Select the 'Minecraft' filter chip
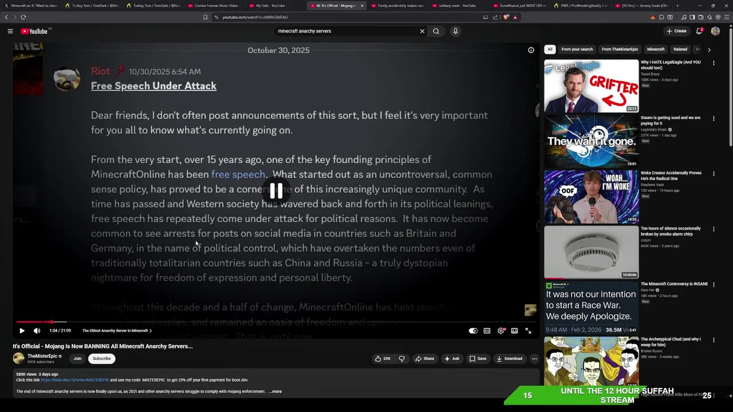The image size is (733, 412). (656, 50)
